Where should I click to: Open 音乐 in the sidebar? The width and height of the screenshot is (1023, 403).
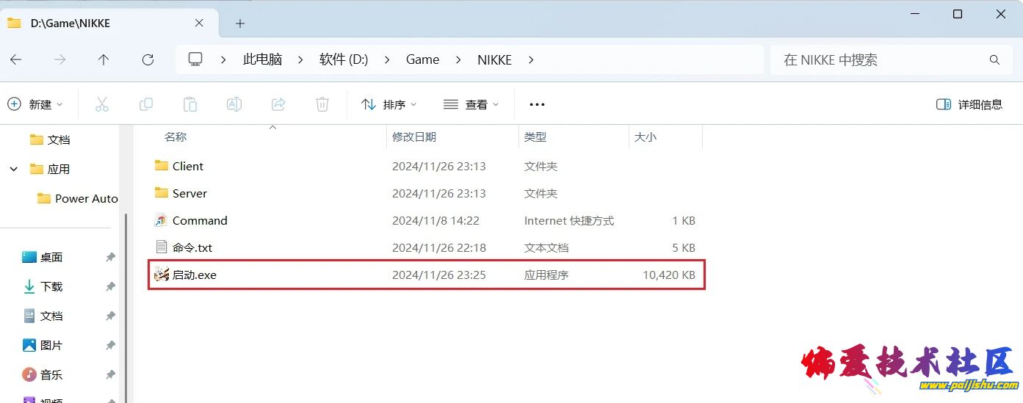click(x=51, y=374)
